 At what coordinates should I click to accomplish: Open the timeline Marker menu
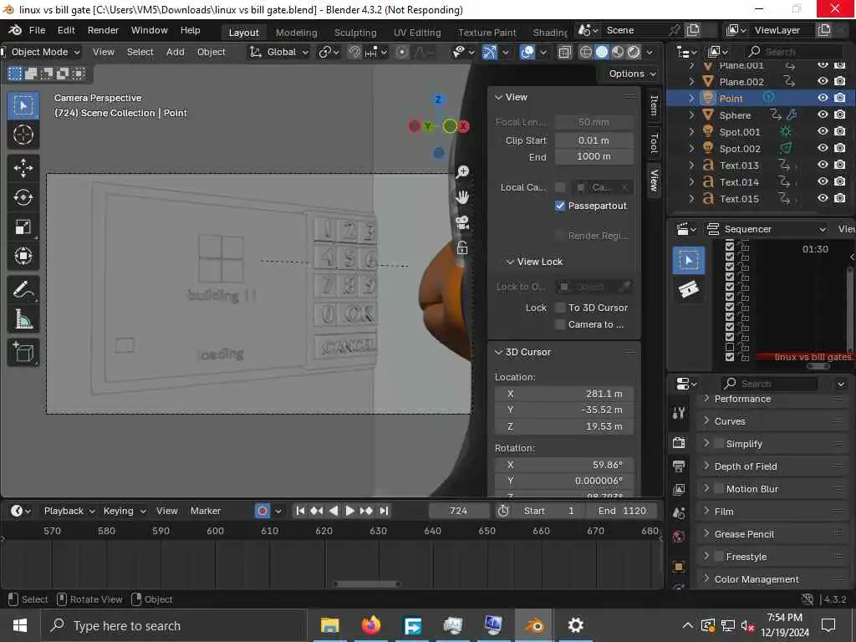tap(206, 511)
